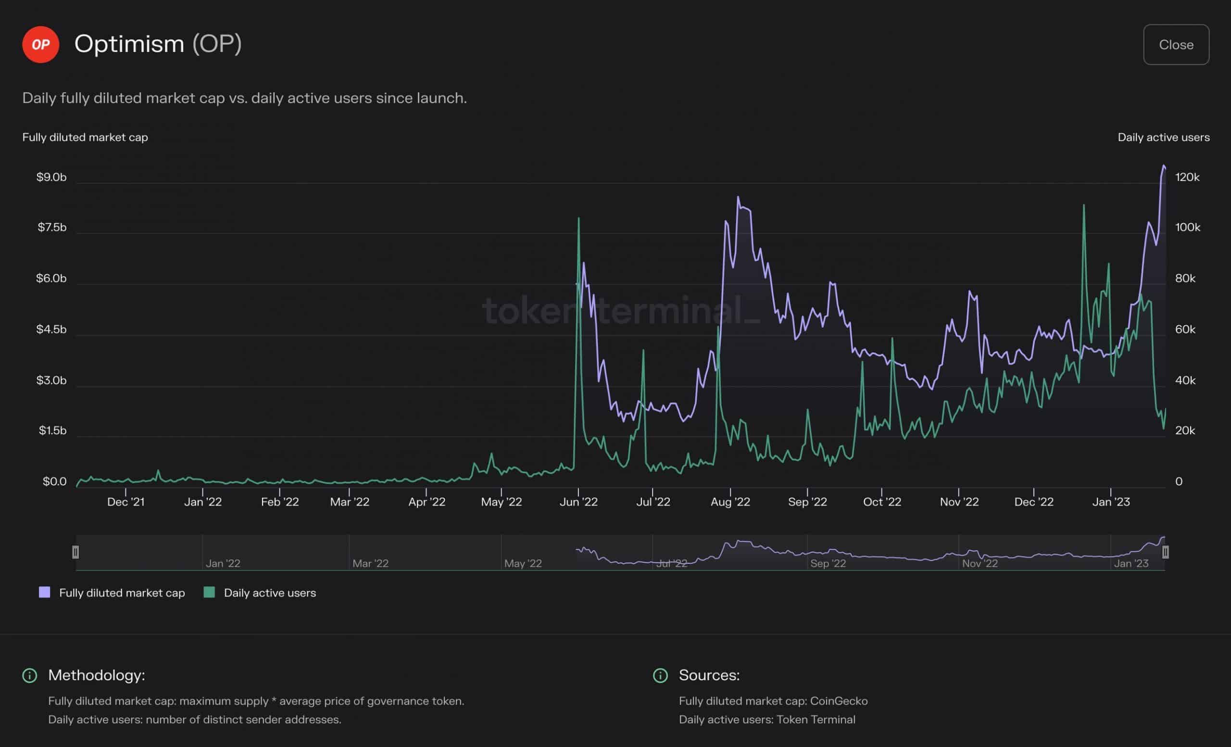Toggle the Daily active users legend swatch
The image size is (1231, 747).
coord(209,592)
